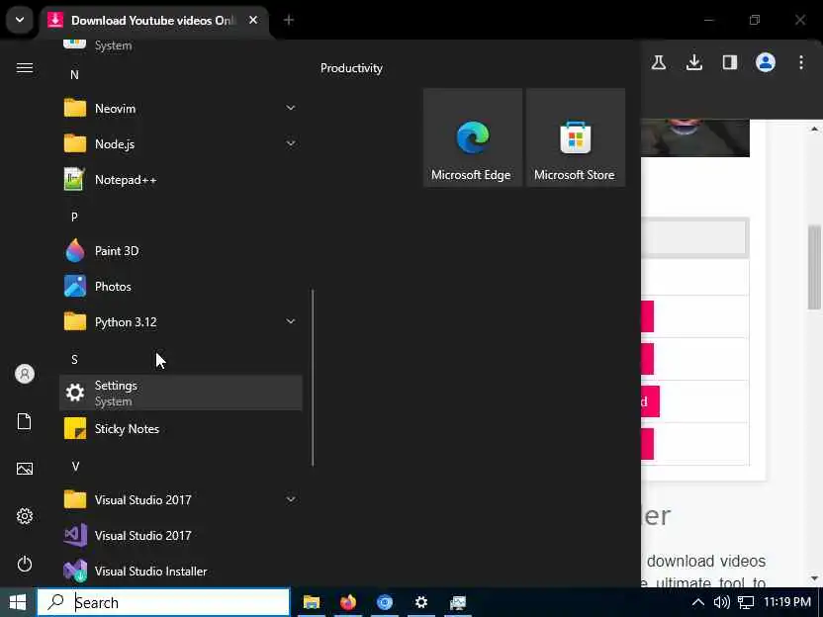Launch Sticky Notes
This screenshot has height=617, width=823.
(181, 429)
